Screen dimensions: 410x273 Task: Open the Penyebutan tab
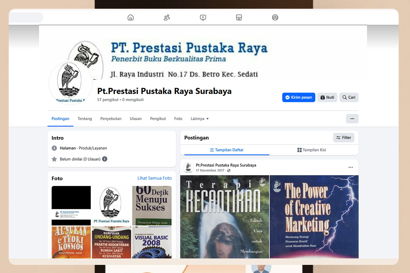point(111,119)
